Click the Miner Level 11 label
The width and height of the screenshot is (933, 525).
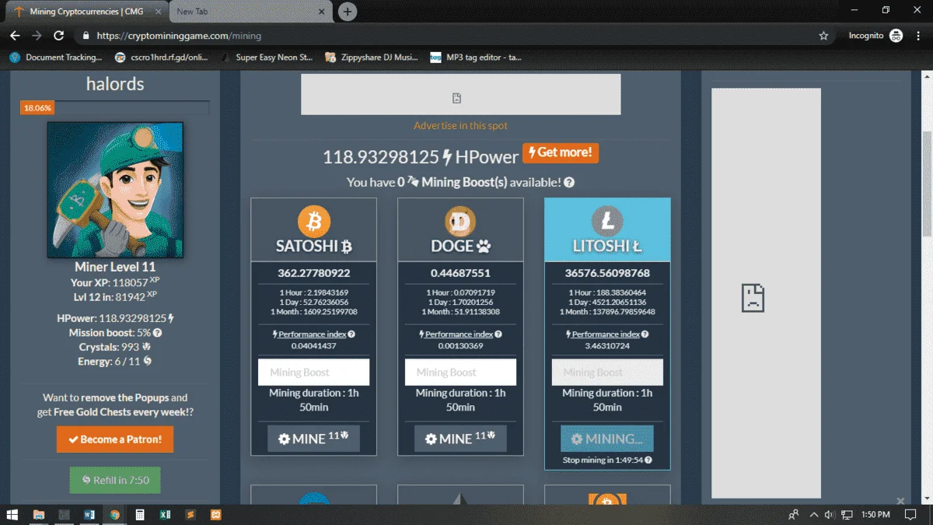[x=115, y=267]
